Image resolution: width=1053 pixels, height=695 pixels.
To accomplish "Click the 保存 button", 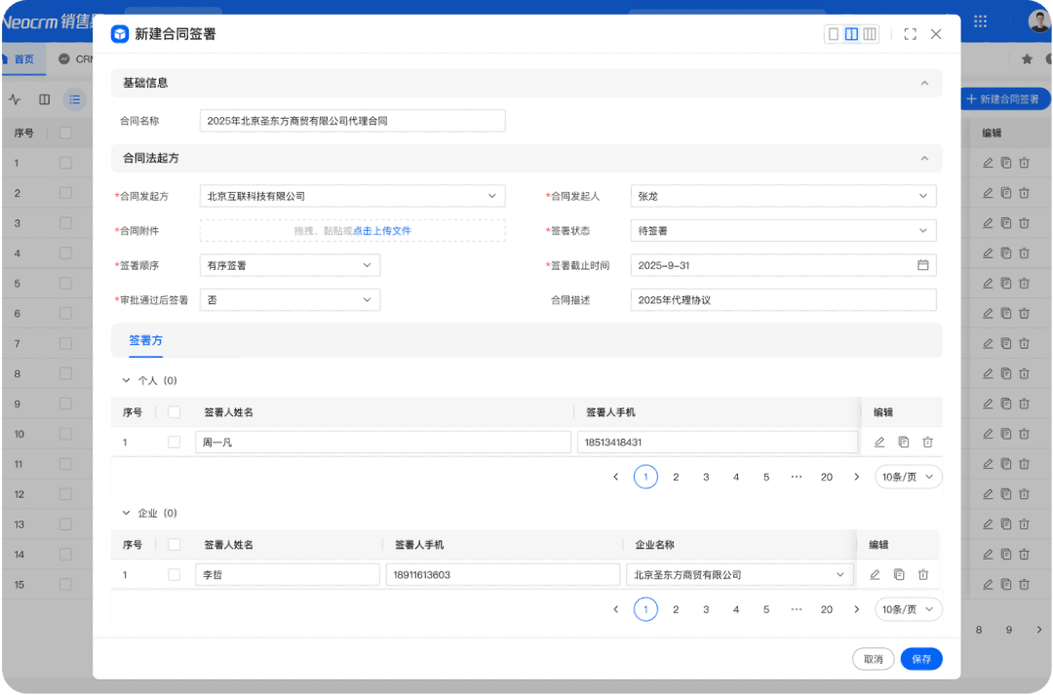I will pos(921,659).
